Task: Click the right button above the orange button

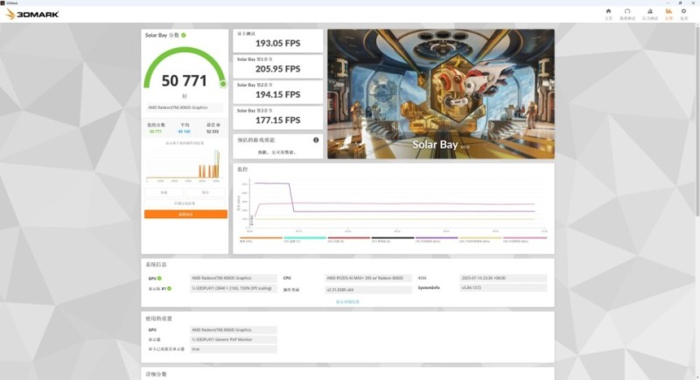Action: coord(206,192)
